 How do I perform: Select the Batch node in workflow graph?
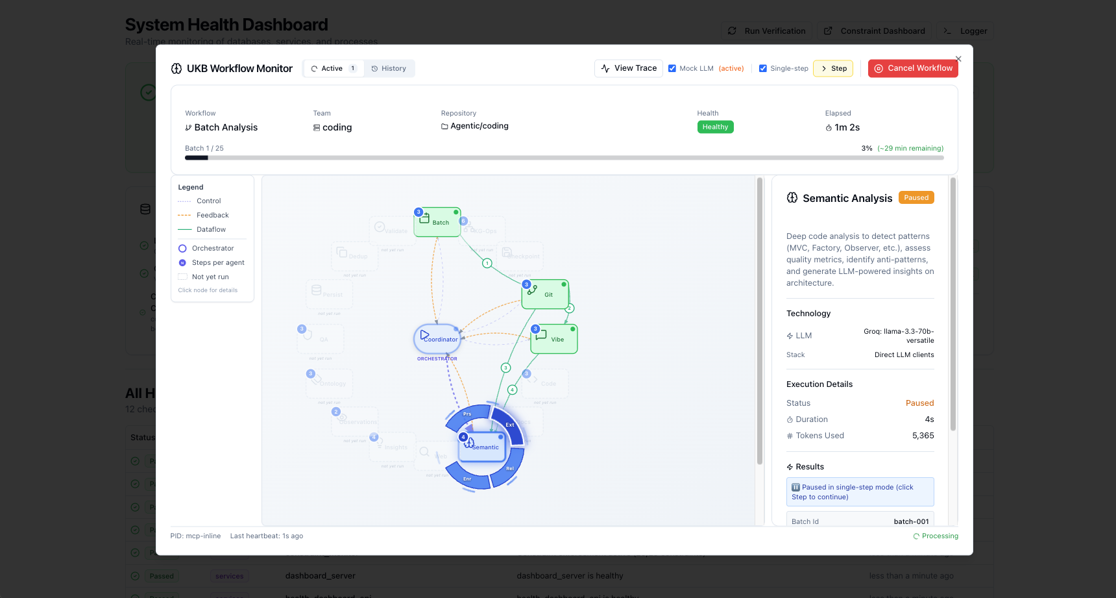click(437, 222)
